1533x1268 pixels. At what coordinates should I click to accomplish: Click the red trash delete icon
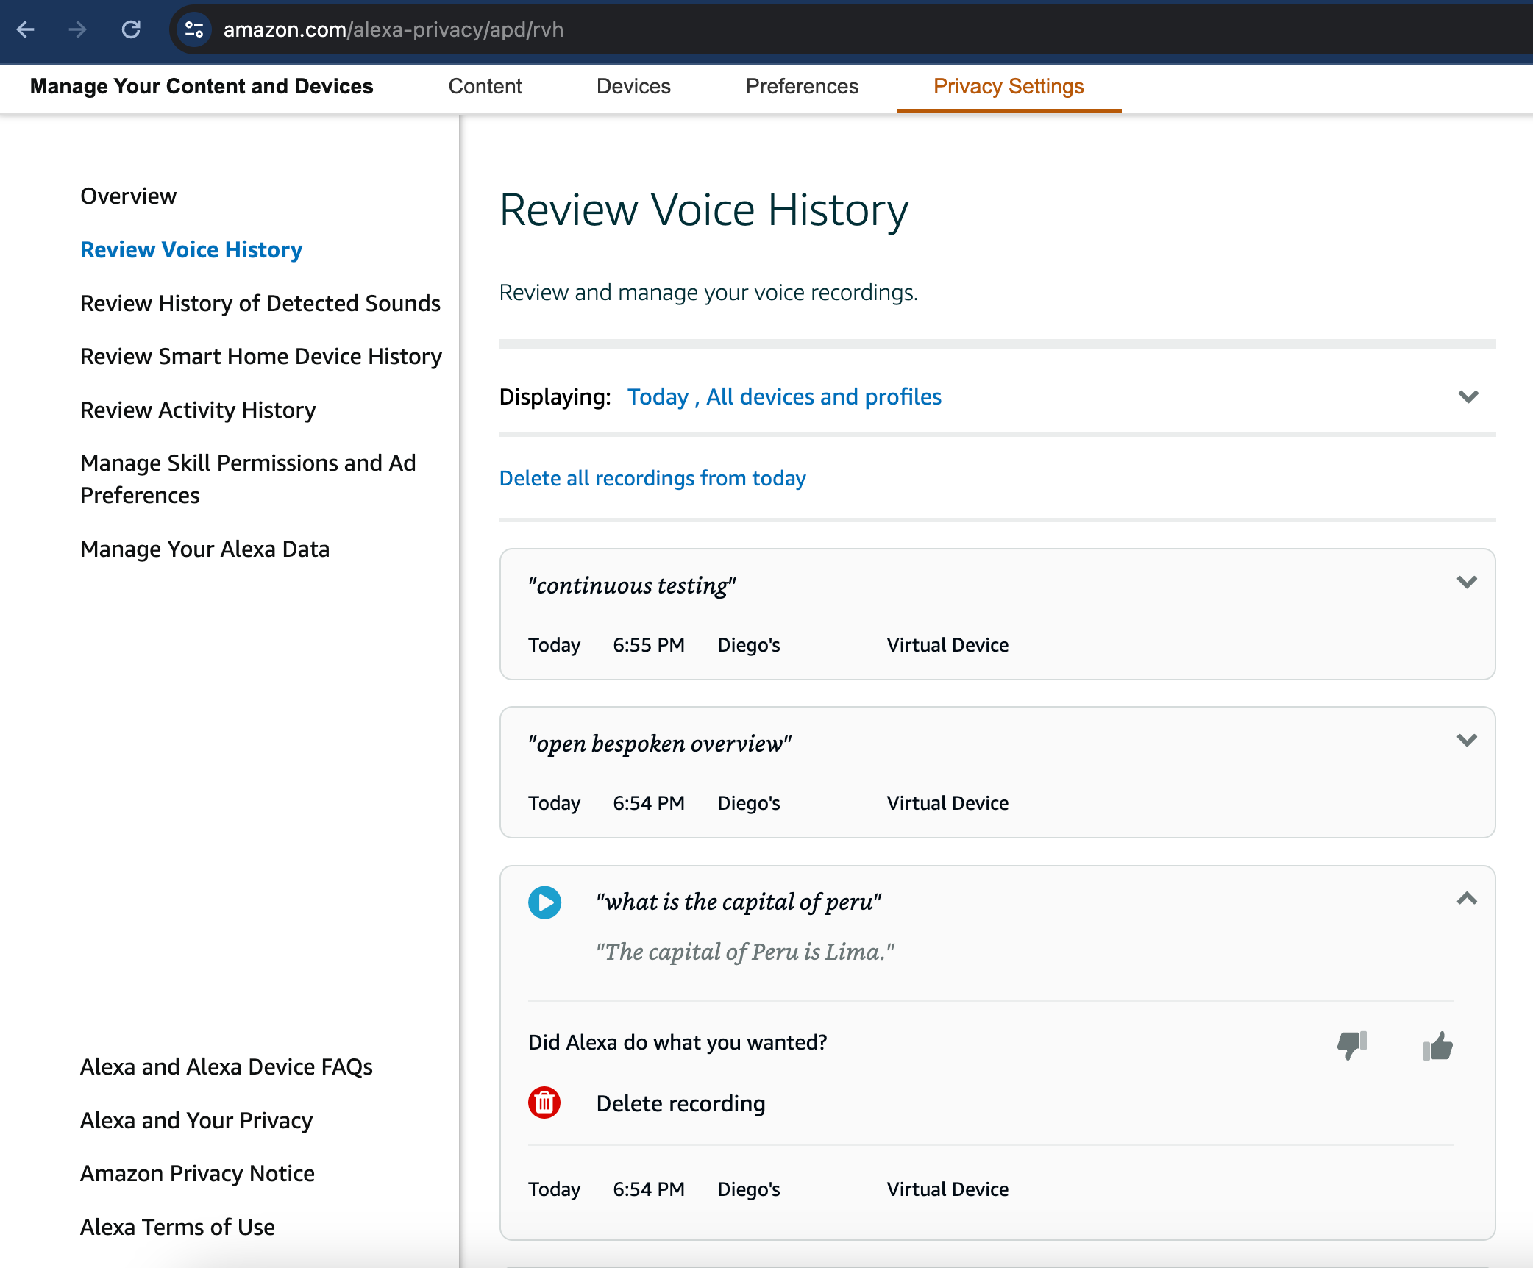point(544,1103)
